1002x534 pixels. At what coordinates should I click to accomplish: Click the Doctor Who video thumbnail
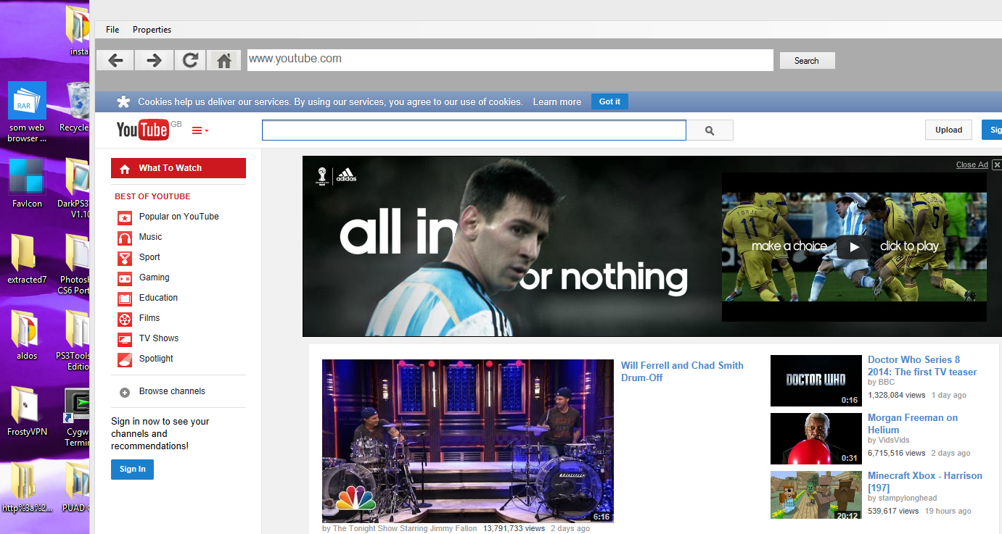tap(816, 380)
